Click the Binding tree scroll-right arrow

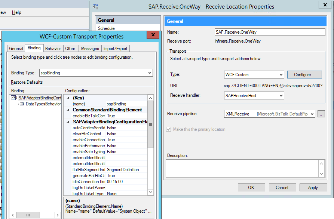pyautogui.click(x=58, y=215)
